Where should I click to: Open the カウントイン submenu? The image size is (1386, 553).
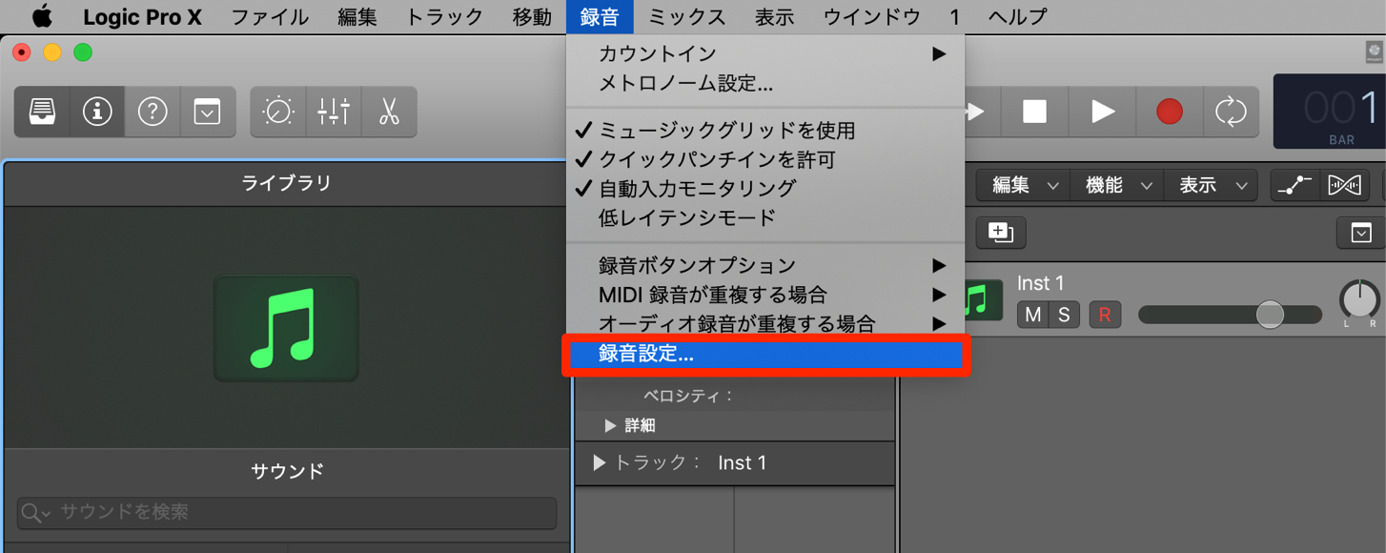point(765,53)
